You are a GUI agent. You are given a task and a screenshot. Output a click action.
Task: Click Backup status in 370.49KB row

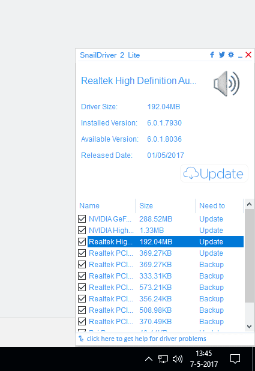pos(211,322)
